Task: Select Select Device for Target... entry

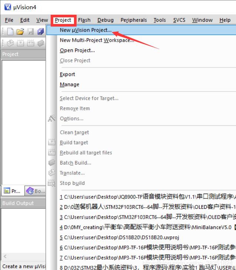Action: 141,98
